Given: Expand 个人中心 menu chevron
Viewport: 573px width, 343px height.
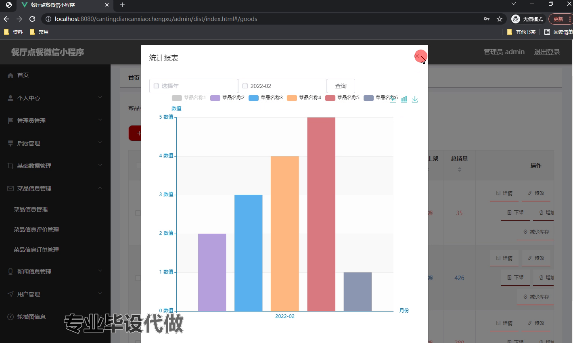Looking at the screenshot, I should point(100,98).
